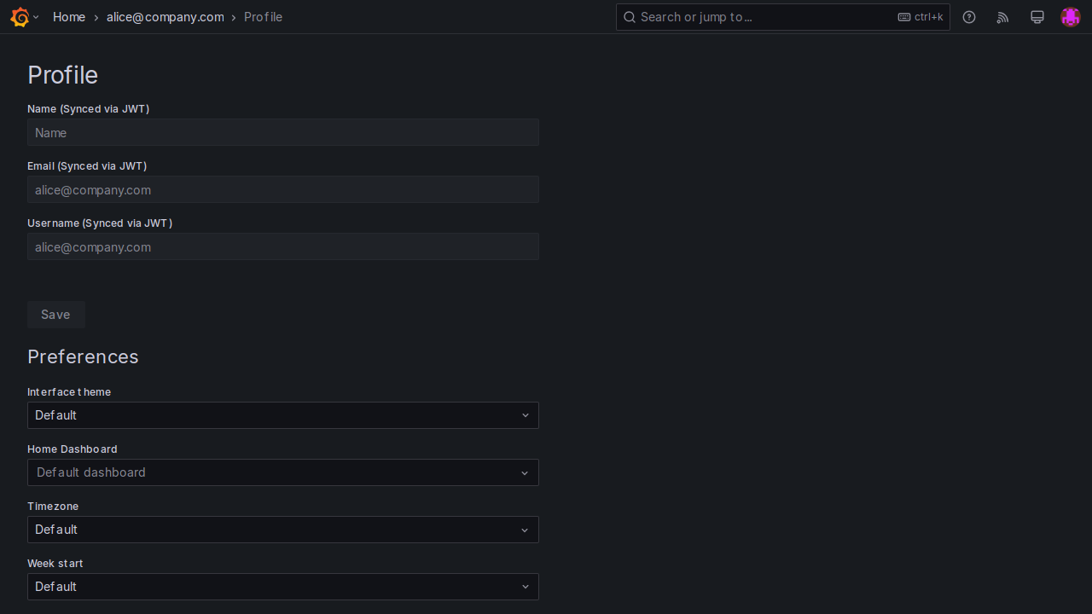Click the Home Dashboard label
The image size is (1092, 614).
[73, 449]
